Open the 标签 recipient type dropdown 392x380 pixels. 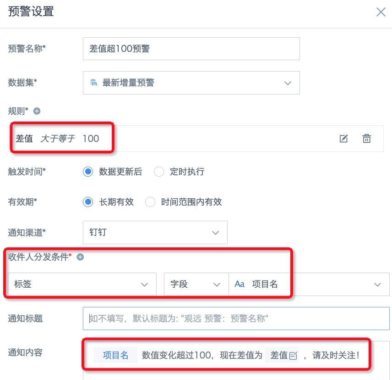[x=82, y=284]
